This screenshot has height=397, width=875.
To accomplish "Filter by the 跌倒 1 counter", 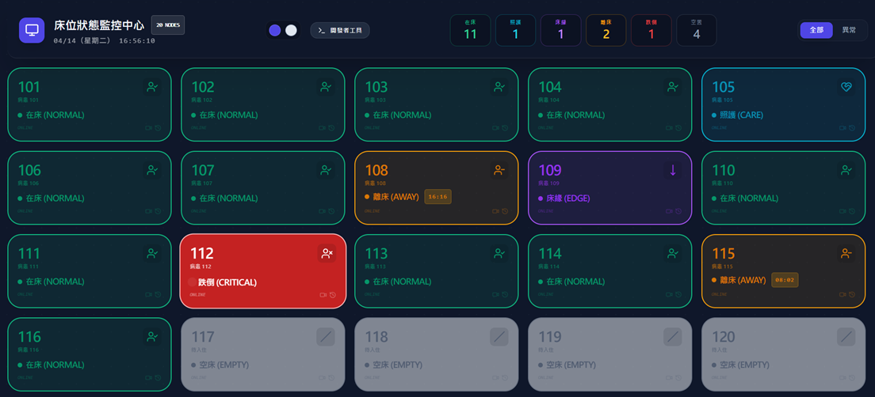I will 651,30.
